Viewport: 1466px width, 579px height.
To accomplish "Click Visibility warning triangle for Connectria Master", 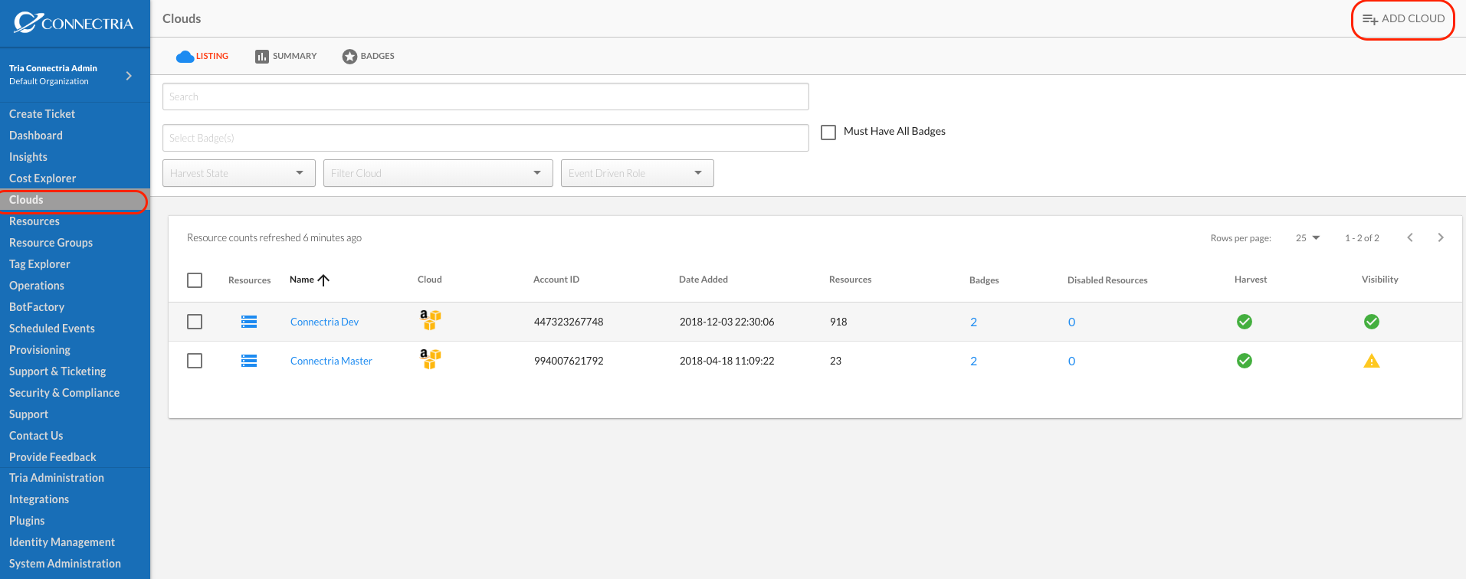I will pyautogui.click(x=1372, y=361).
